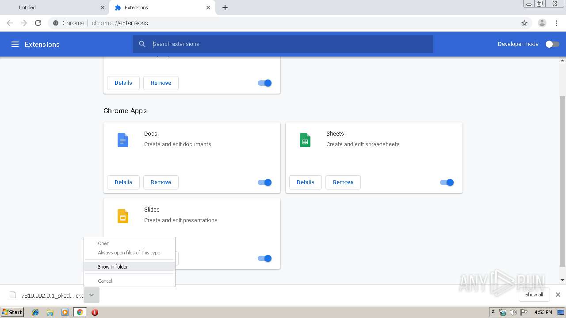Image resolution: width=566 pixels, height=318 pixels.
Task: Click Show all downloads button
Action: [x=534, y=295]
